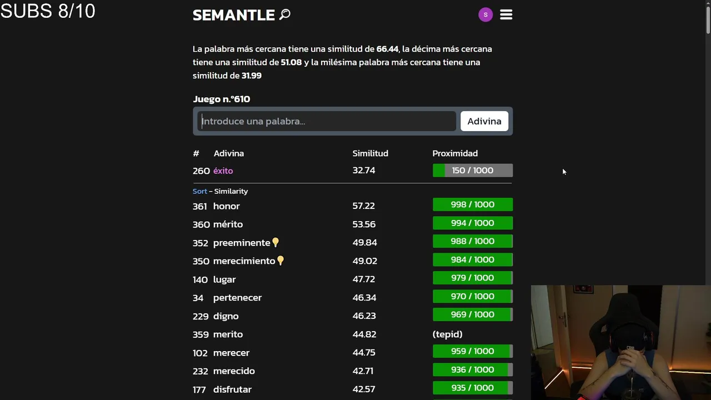Open the hamburger menu
The image size is (711, 400).
point(506,15)
